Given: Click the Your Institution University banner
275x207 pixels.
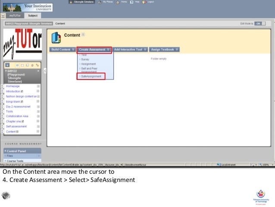Looking at the screenshot, I should pyautogui.click(x=28, y=7).
